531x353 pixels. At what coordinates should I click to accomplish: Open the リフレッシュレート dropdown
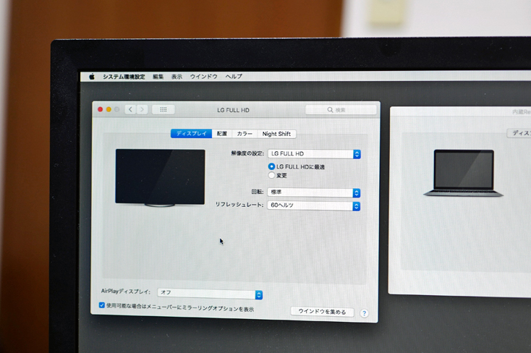click(313, 205)
